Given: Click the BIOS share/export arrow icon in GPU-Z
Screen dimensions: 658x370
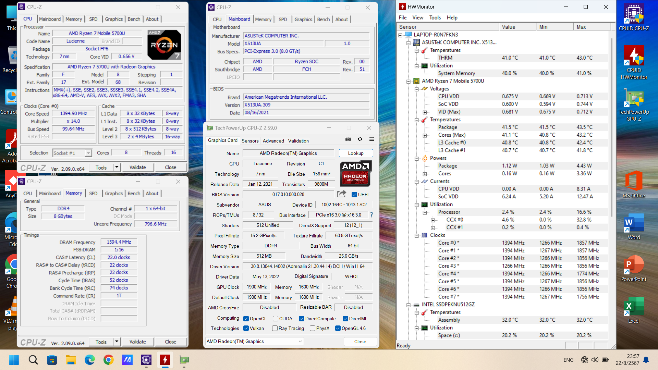Looking at the screenshot, I should 341,194.
